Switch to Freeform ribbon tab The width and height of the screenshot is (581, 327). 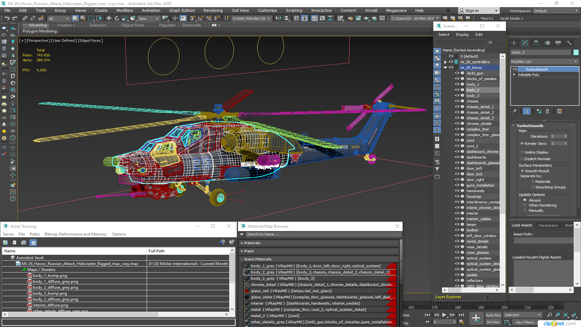point(66,25)
